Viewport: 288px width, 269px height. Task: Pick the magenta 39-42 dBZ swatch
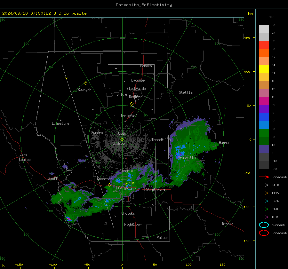tap(264, 101)
